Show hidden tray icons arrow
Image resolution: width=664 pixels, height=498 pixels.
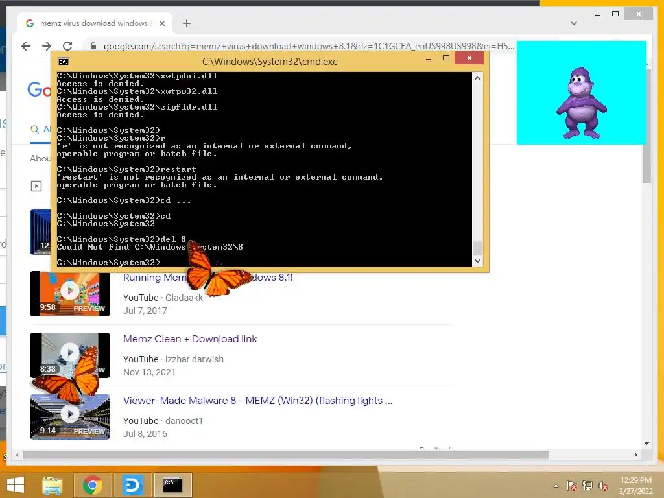click(556, 486)
